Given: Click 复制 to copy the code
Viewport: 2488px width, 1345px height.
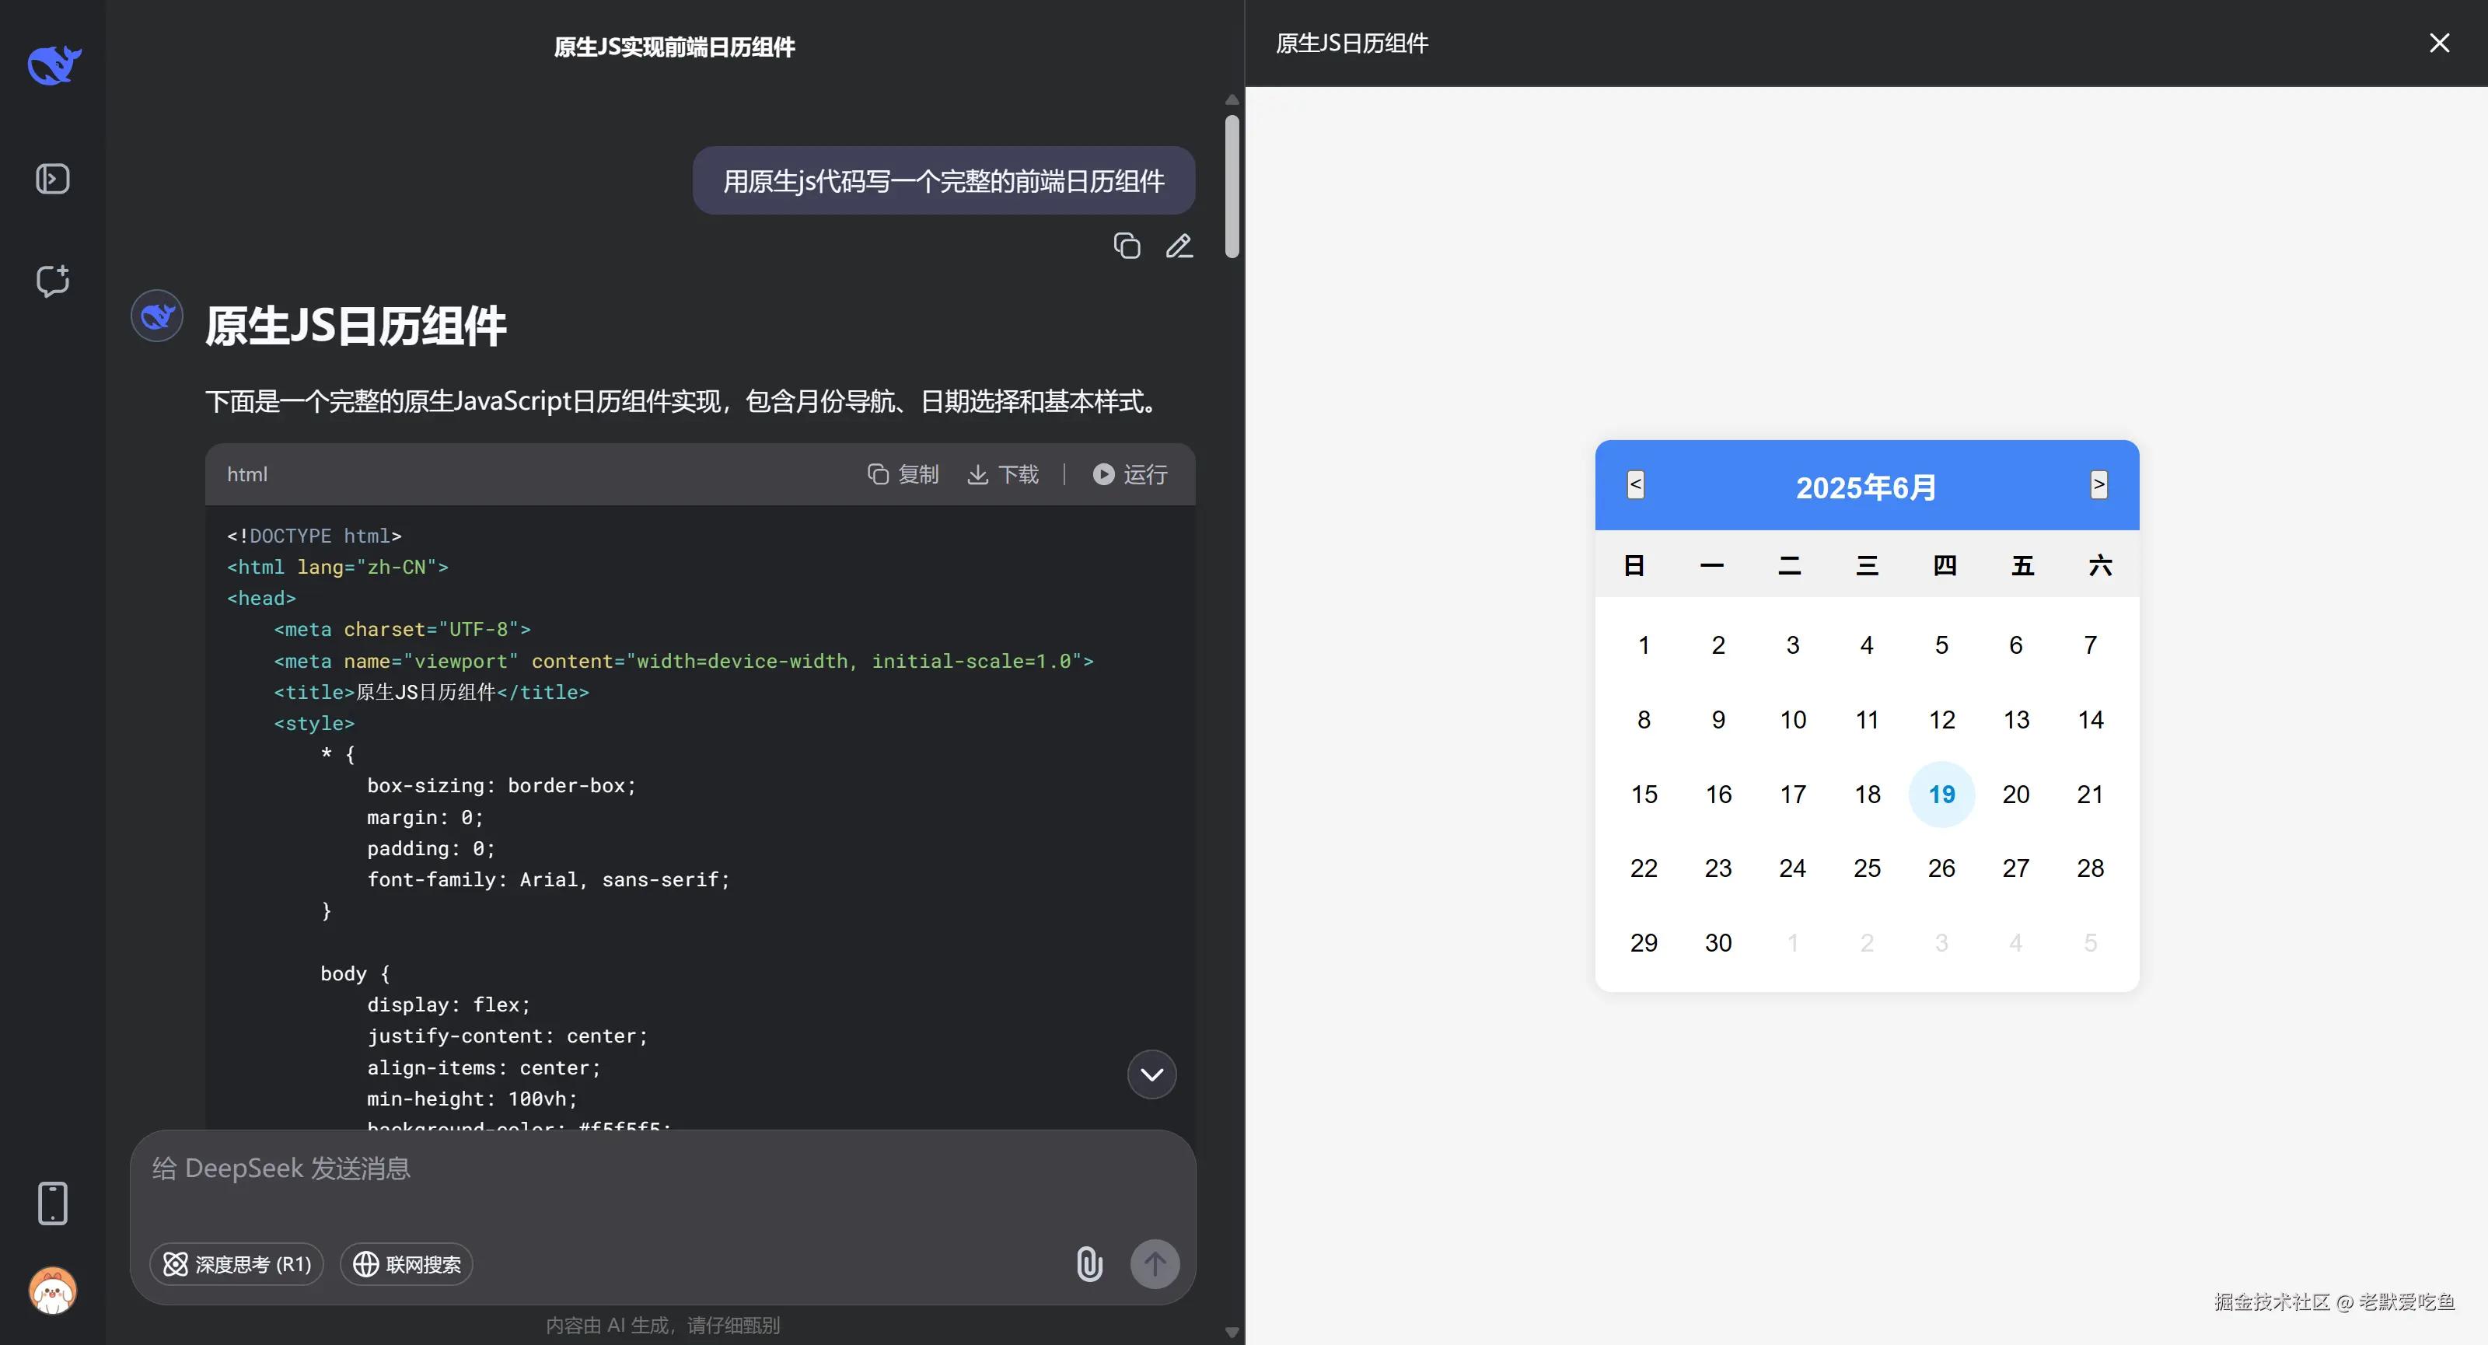Looking at the screenshot, I should [x=903, y=474].
